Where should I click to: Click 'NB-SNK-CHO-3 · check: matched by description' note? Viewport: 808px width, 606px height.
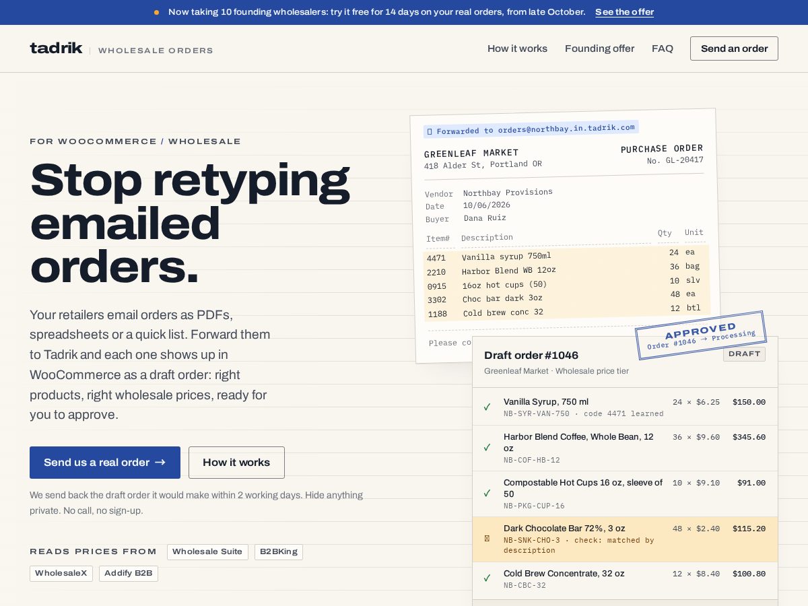[x=578, y=545]
